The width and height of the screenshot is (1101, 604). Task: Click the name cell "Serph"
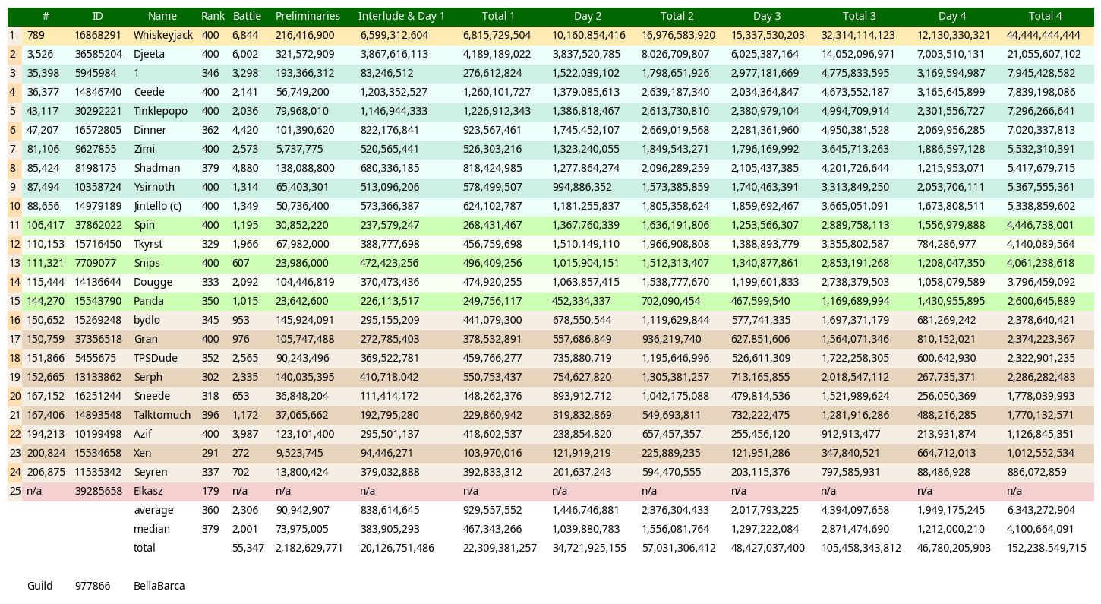(x=148, y=377)
